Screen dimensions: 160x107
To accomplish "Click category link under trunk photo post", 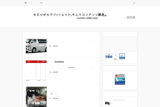I will tap(55, 98).
